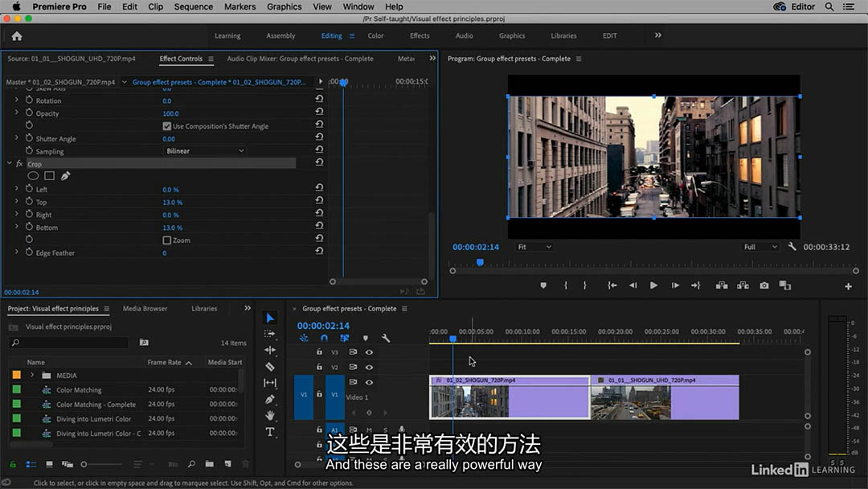Select the Type tool

[270, 432]
